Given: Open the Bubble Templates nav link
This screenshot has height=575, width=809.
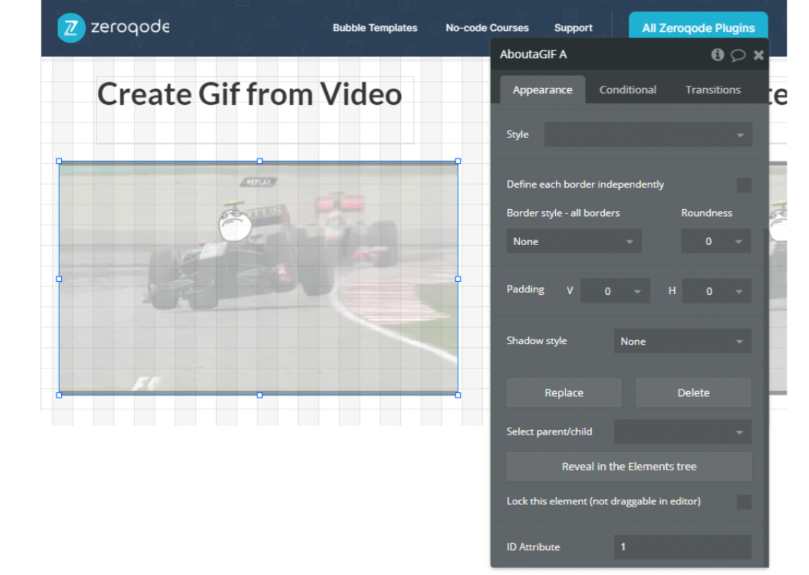Looking at the screenshot, I should (x=375, y=28).
